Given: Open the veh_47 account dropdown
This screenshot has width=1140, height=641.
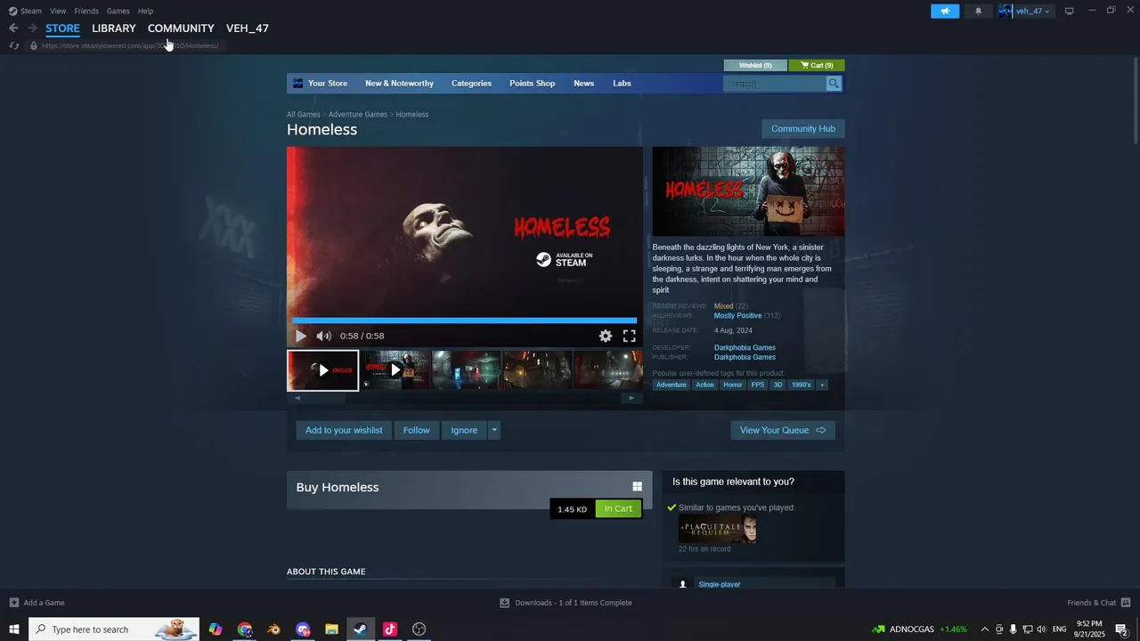Looking at the screenshot, I should tap(1025, 11).
